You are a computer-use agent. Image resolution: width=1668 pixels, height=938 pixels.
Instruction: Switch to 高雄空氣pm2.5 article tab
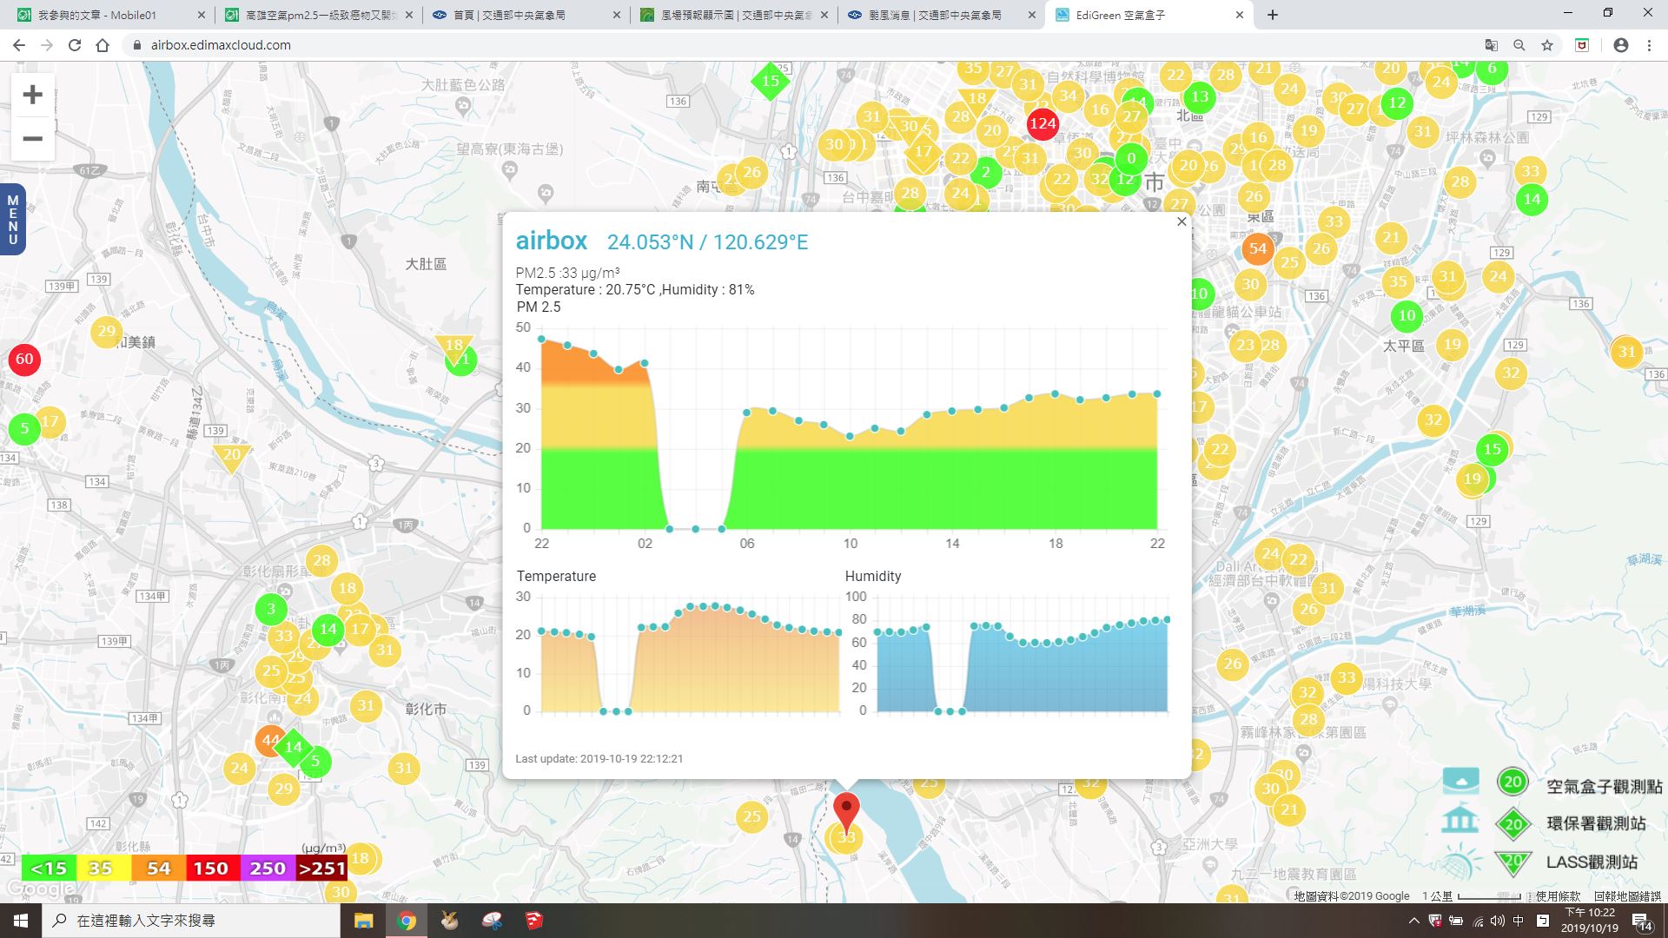click(318, 15)
